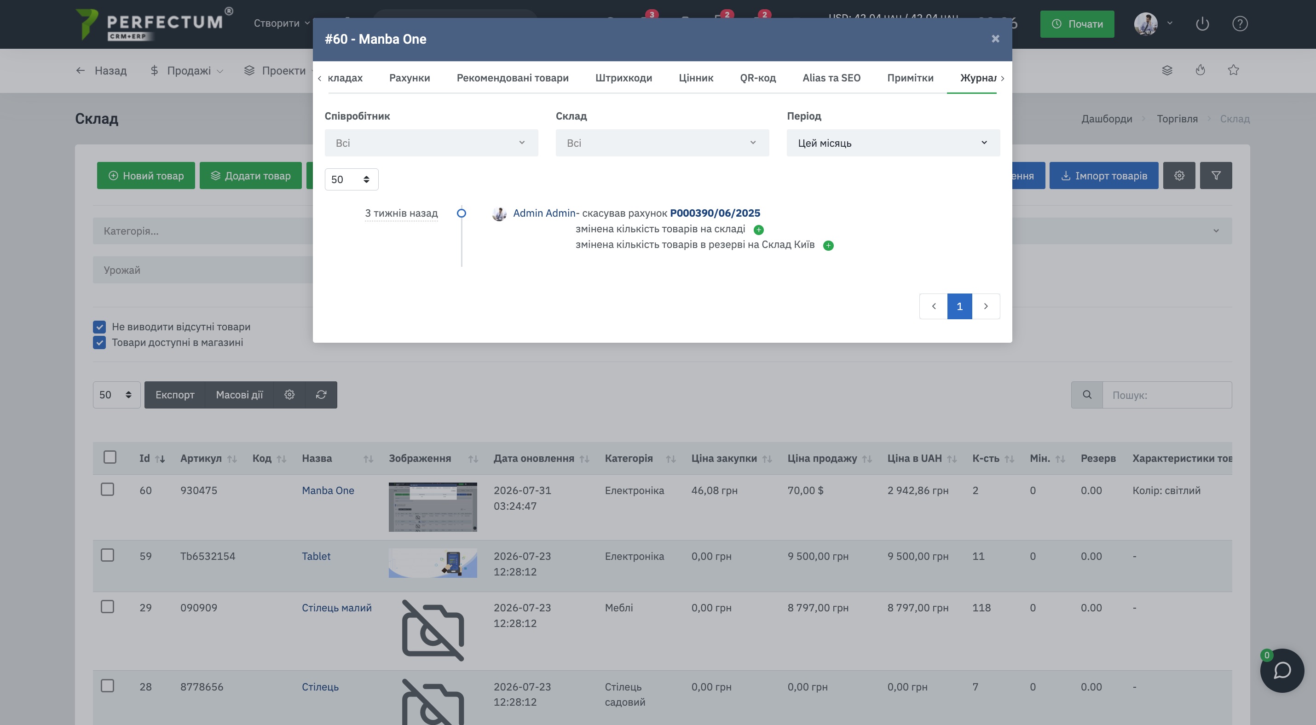Open the Категорія filter dropdown
The image size is (1316, 725).
tap(203, 231)
